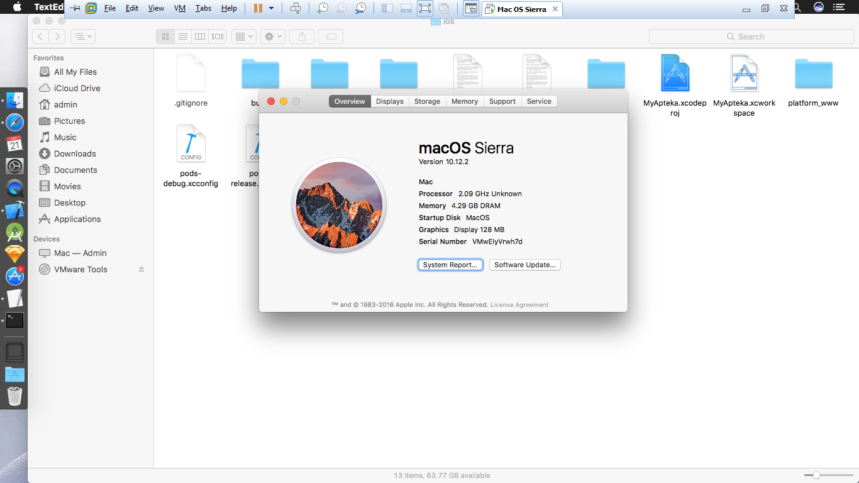Click the Finder Search field
The height and width of the screenshot is (483, 859).
(751, 36)
